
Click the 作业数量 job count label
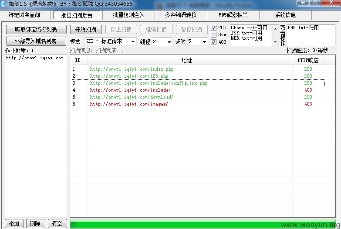point(19,51)
